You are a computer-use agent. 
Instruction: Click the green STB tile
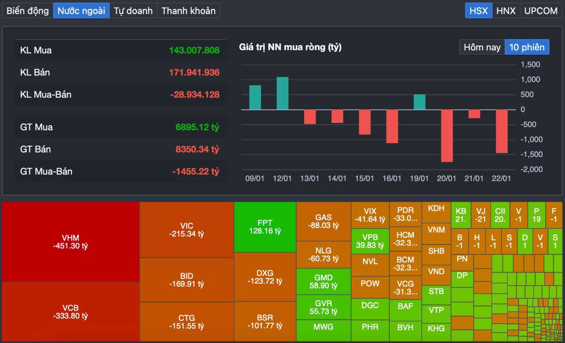click(x=436, y=295)
